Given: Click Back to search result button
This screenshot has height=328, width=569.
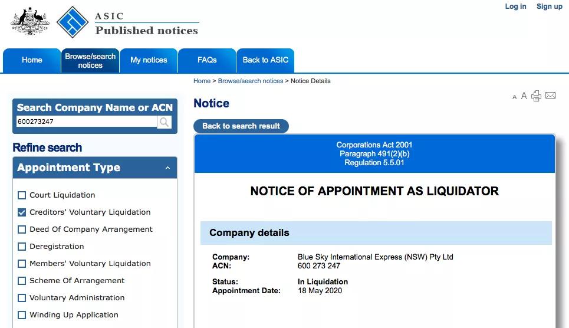Looking at the screenshot, I should click(x=241, y=126).
